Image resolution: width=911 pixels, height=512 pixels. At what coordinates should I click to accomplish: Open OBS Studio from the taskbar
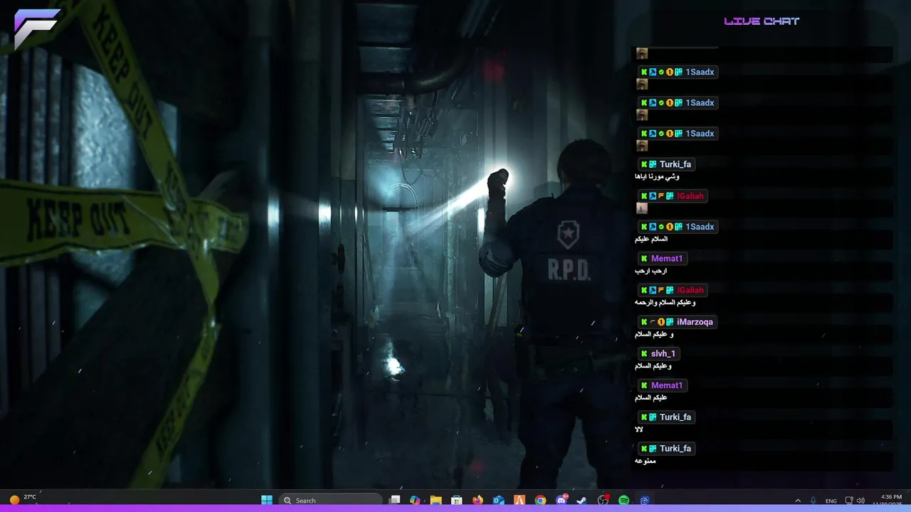(x=603, y=501)
